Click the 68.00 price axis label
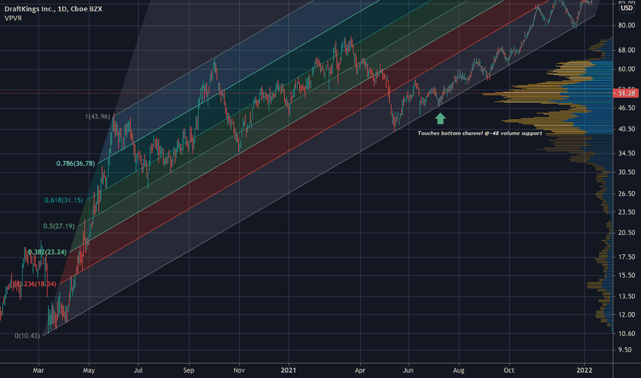This screenshot has width=641, height=378. pyautogui.click(x=627, y=50)
